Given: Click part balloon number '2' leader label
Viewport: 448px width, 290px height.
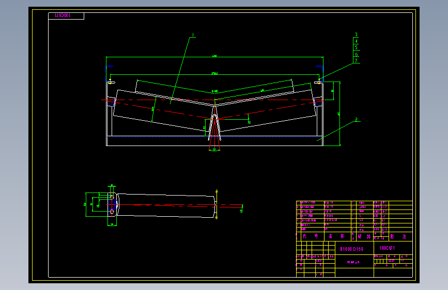Looking at the screenshot, I should coord(357,119).
